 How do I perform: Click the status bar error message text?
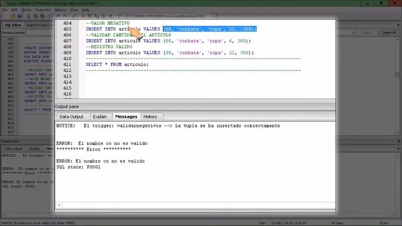(x=38, y=223)
